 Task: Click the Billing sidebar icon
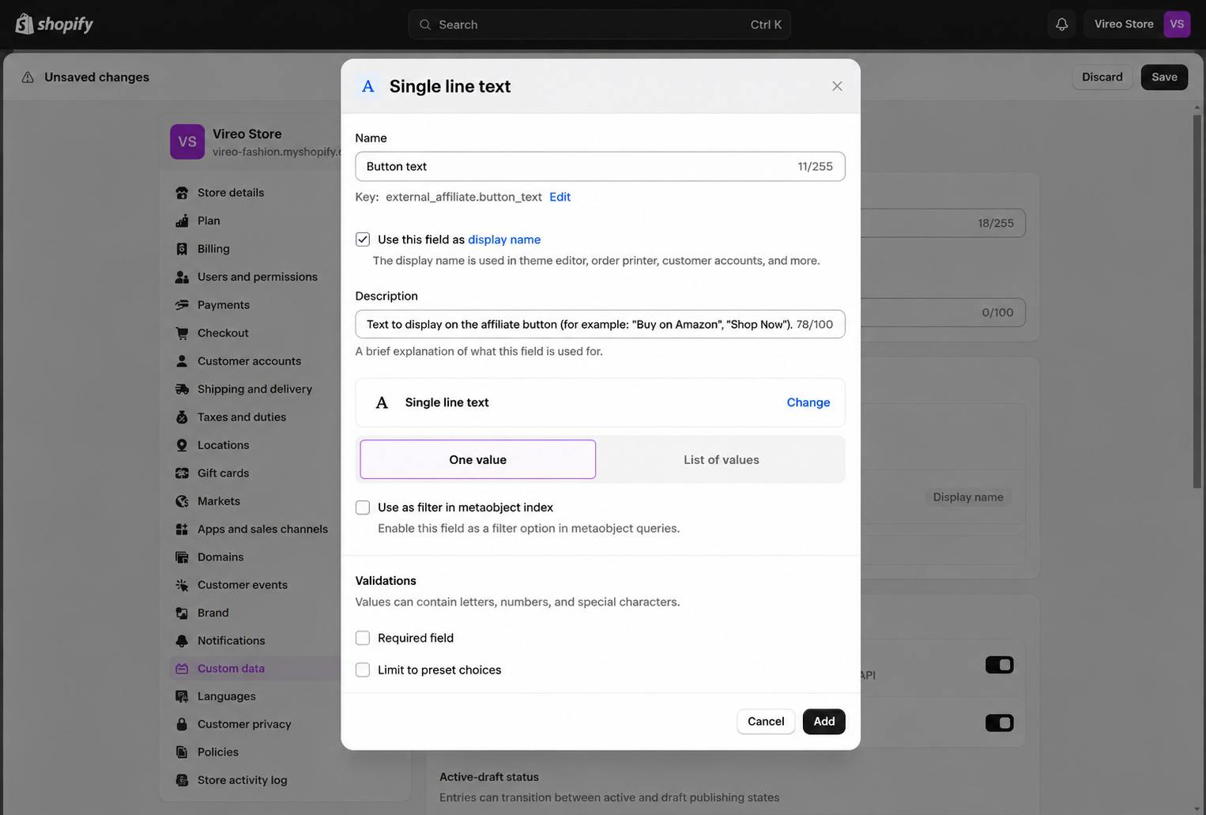182,249
